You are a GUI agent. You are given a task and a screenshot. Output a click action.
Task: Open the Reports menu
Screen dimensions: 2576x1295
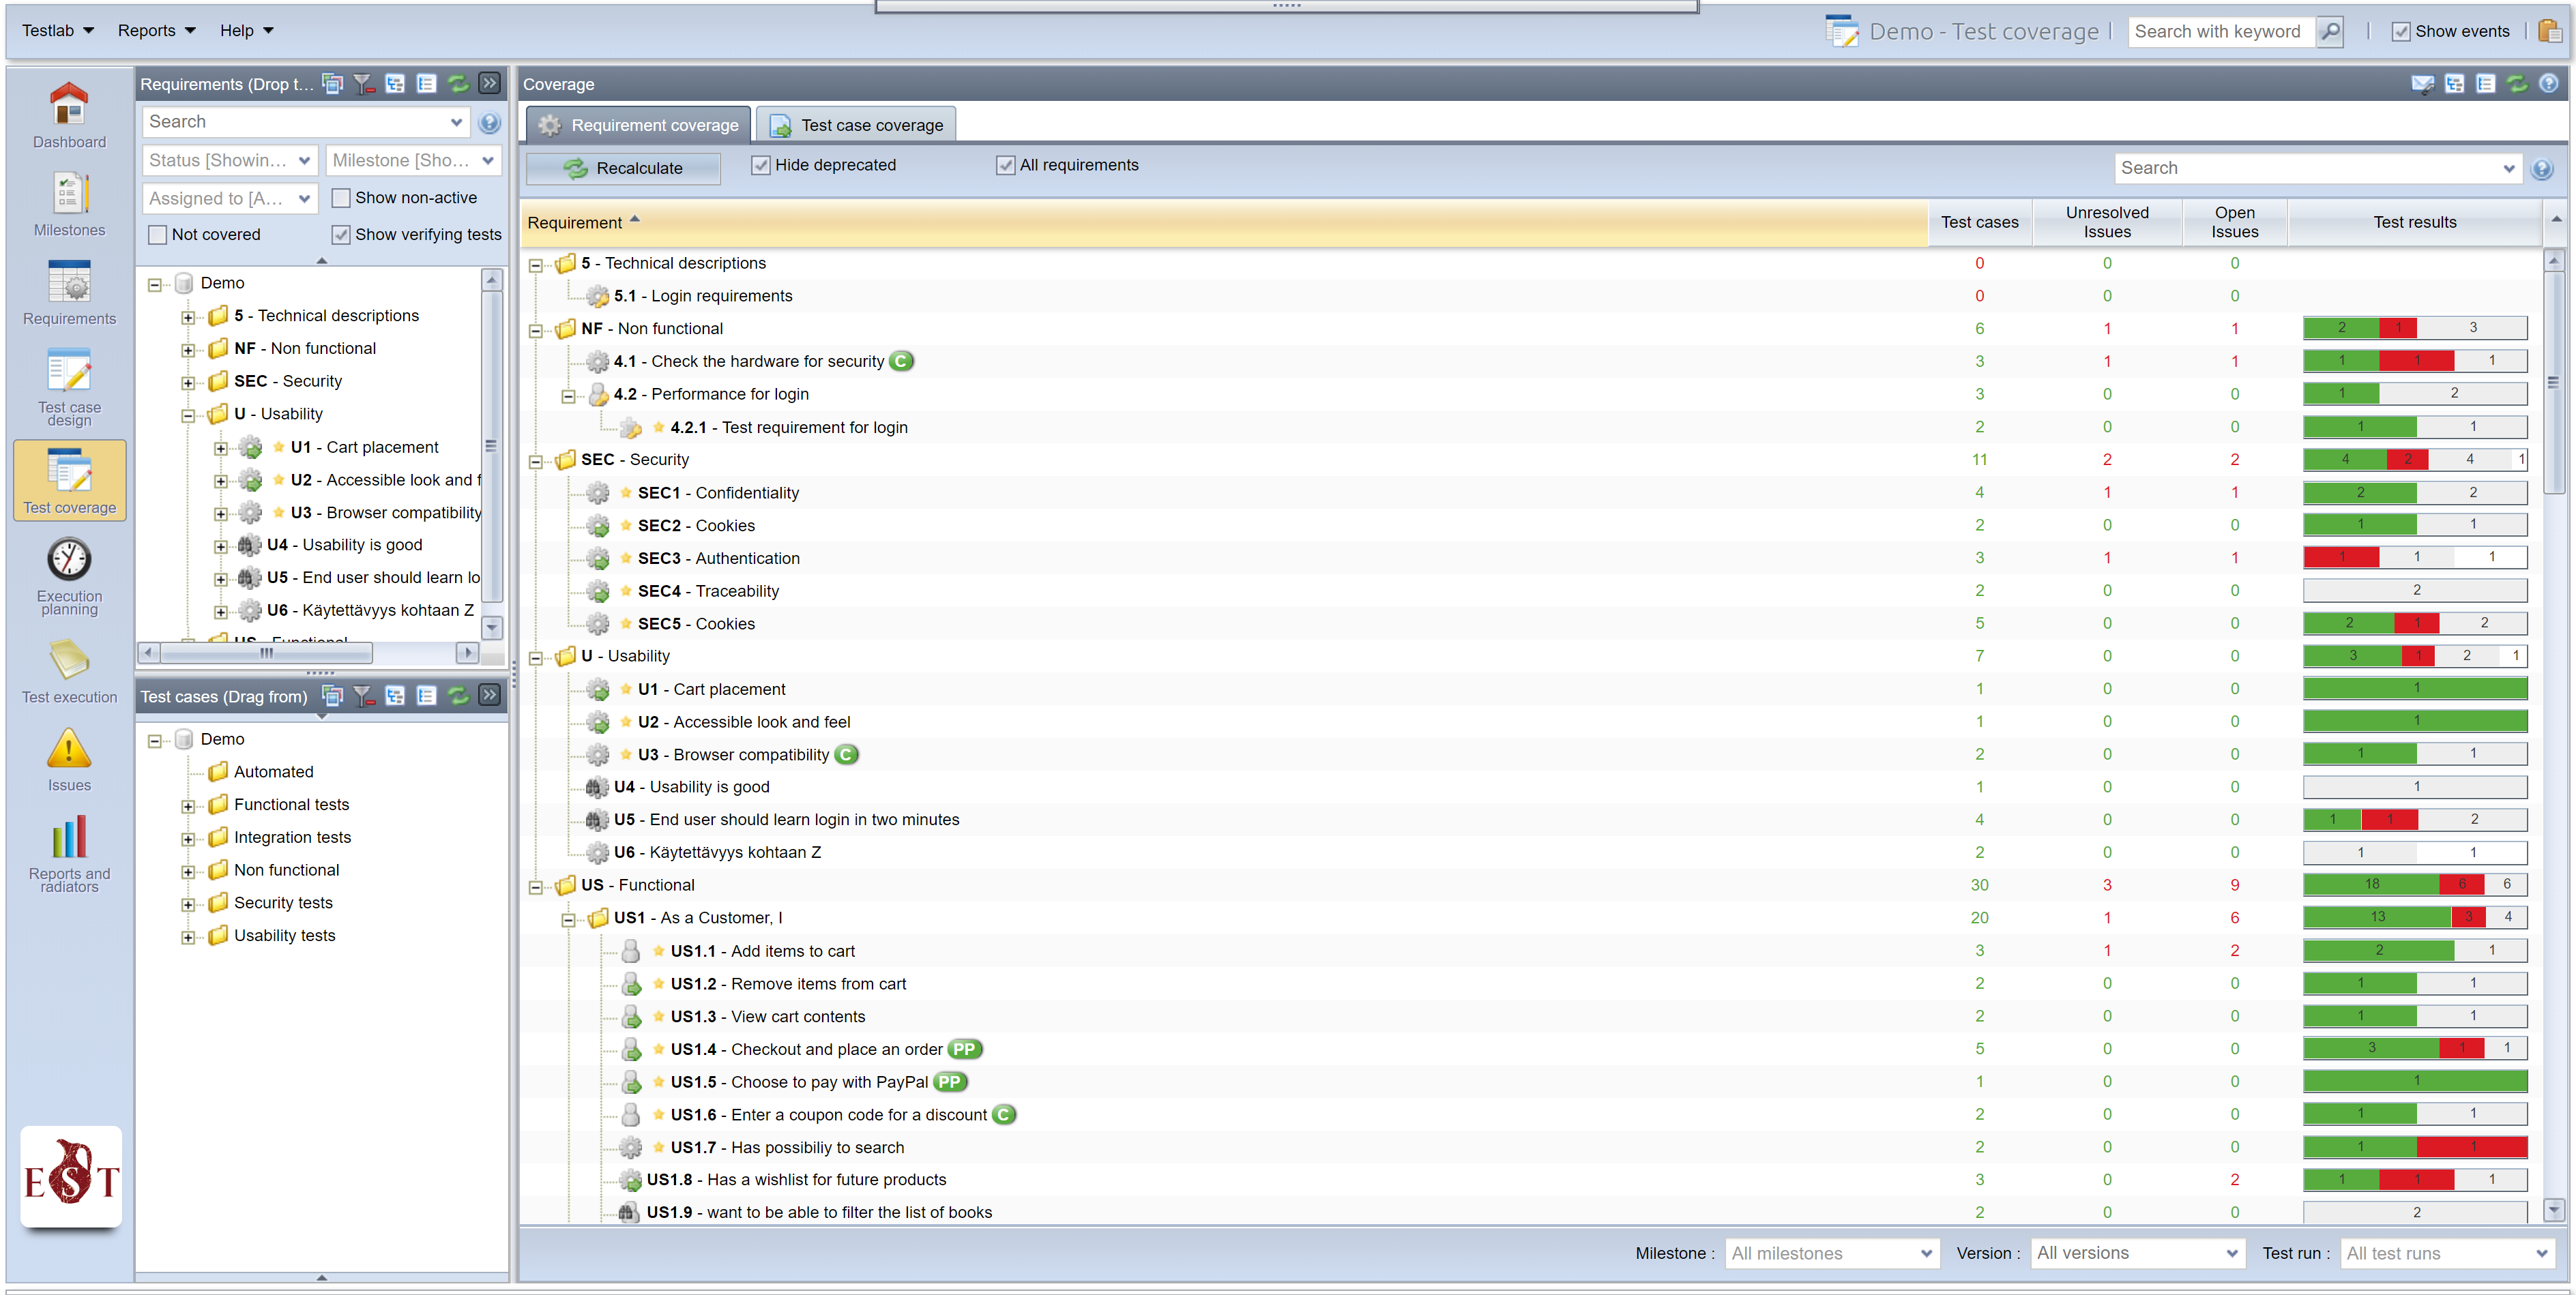tap(156, 30)
